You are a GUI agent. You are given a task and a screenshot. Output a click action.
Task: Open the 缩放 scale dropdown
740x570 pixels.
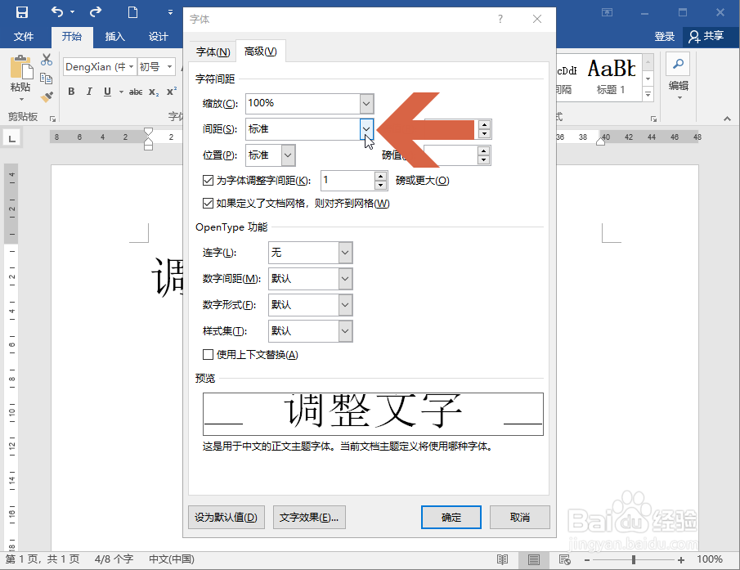tap(366, 103)
